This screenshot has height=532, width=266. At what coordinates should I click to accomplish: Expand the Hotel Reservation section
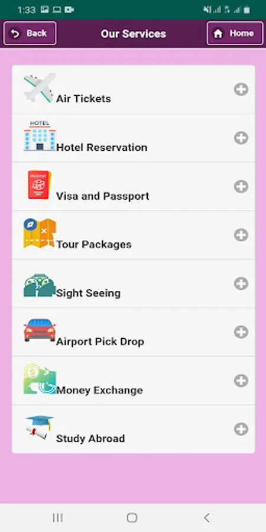241,138
